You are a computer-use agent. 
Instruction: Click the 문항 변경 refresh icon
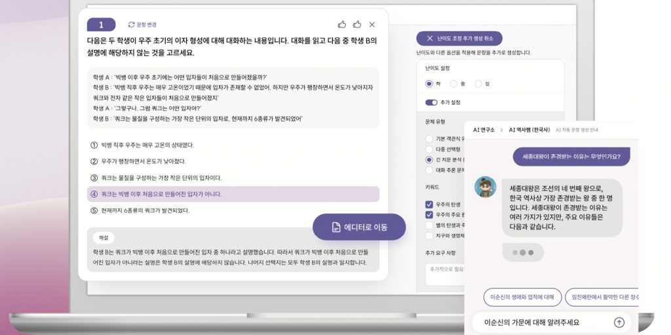131,25
